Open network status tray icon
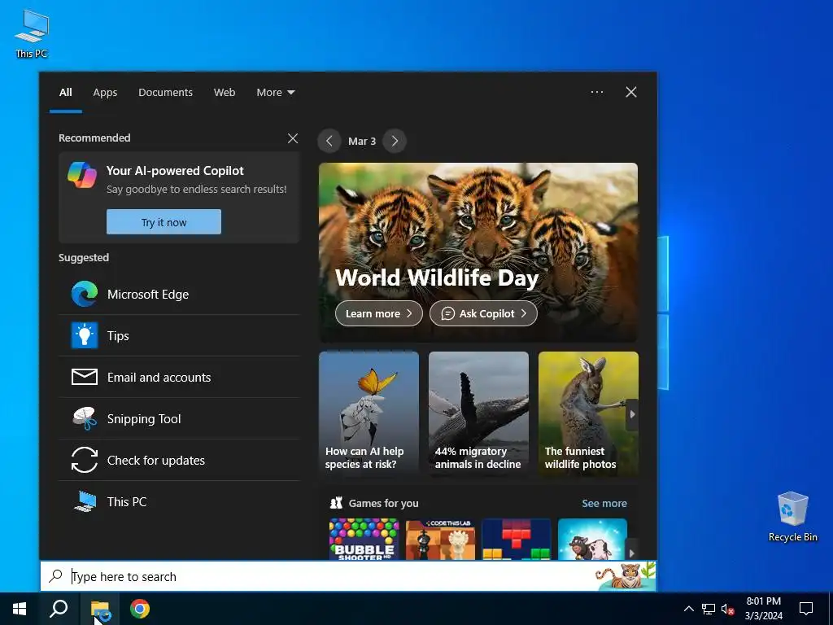This screenshot has height=625, width=833. click(709, 609)
